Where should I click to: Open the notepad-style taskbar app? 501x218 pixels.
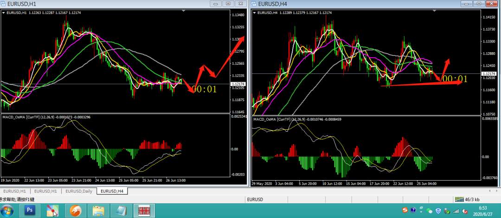coord(122,210)
